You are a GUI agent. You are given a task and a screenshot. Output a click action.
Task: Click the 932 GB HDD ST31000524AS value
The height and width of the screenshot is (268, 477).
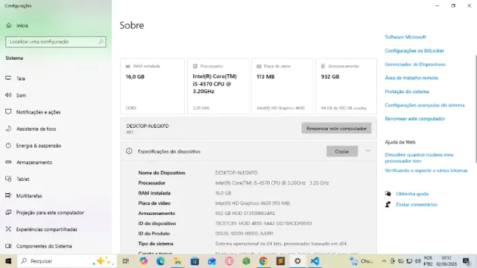(245, 214)
